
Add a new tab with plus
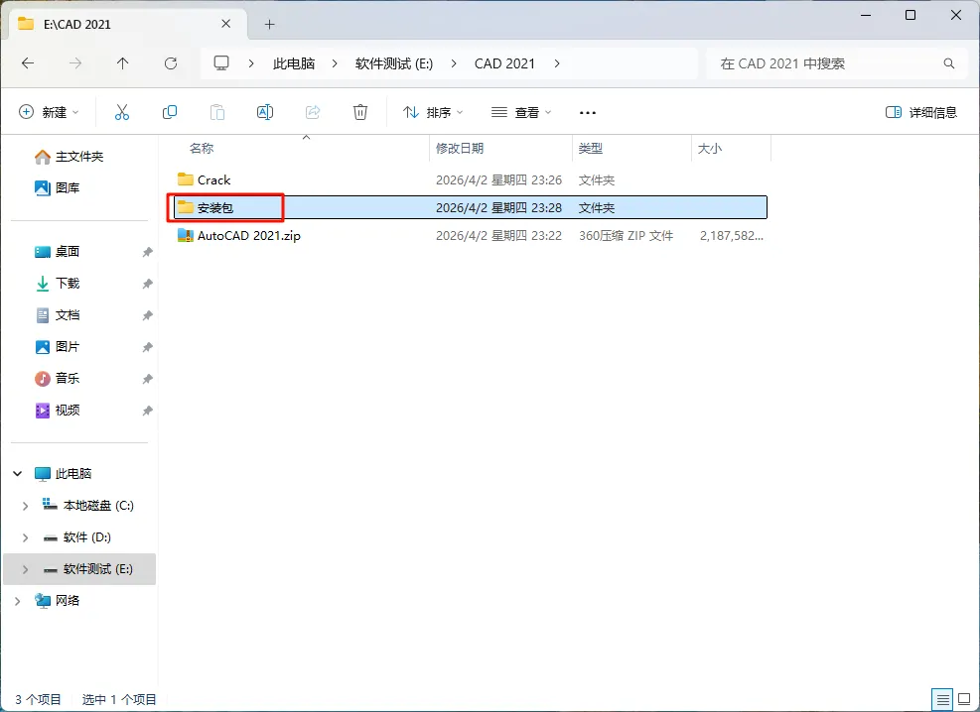pos(269,25)
